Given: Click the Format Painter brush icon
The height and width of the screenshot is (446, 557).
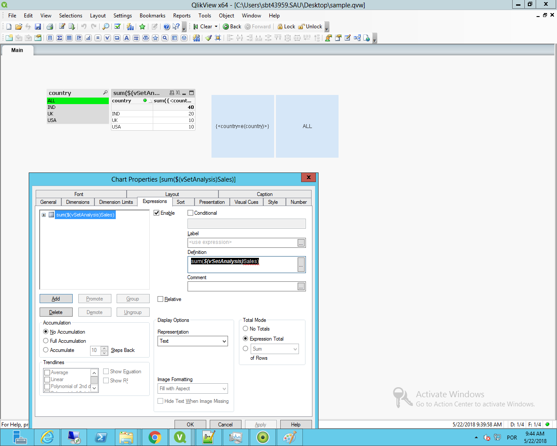Looking at the screenshot, I should 208,38.
